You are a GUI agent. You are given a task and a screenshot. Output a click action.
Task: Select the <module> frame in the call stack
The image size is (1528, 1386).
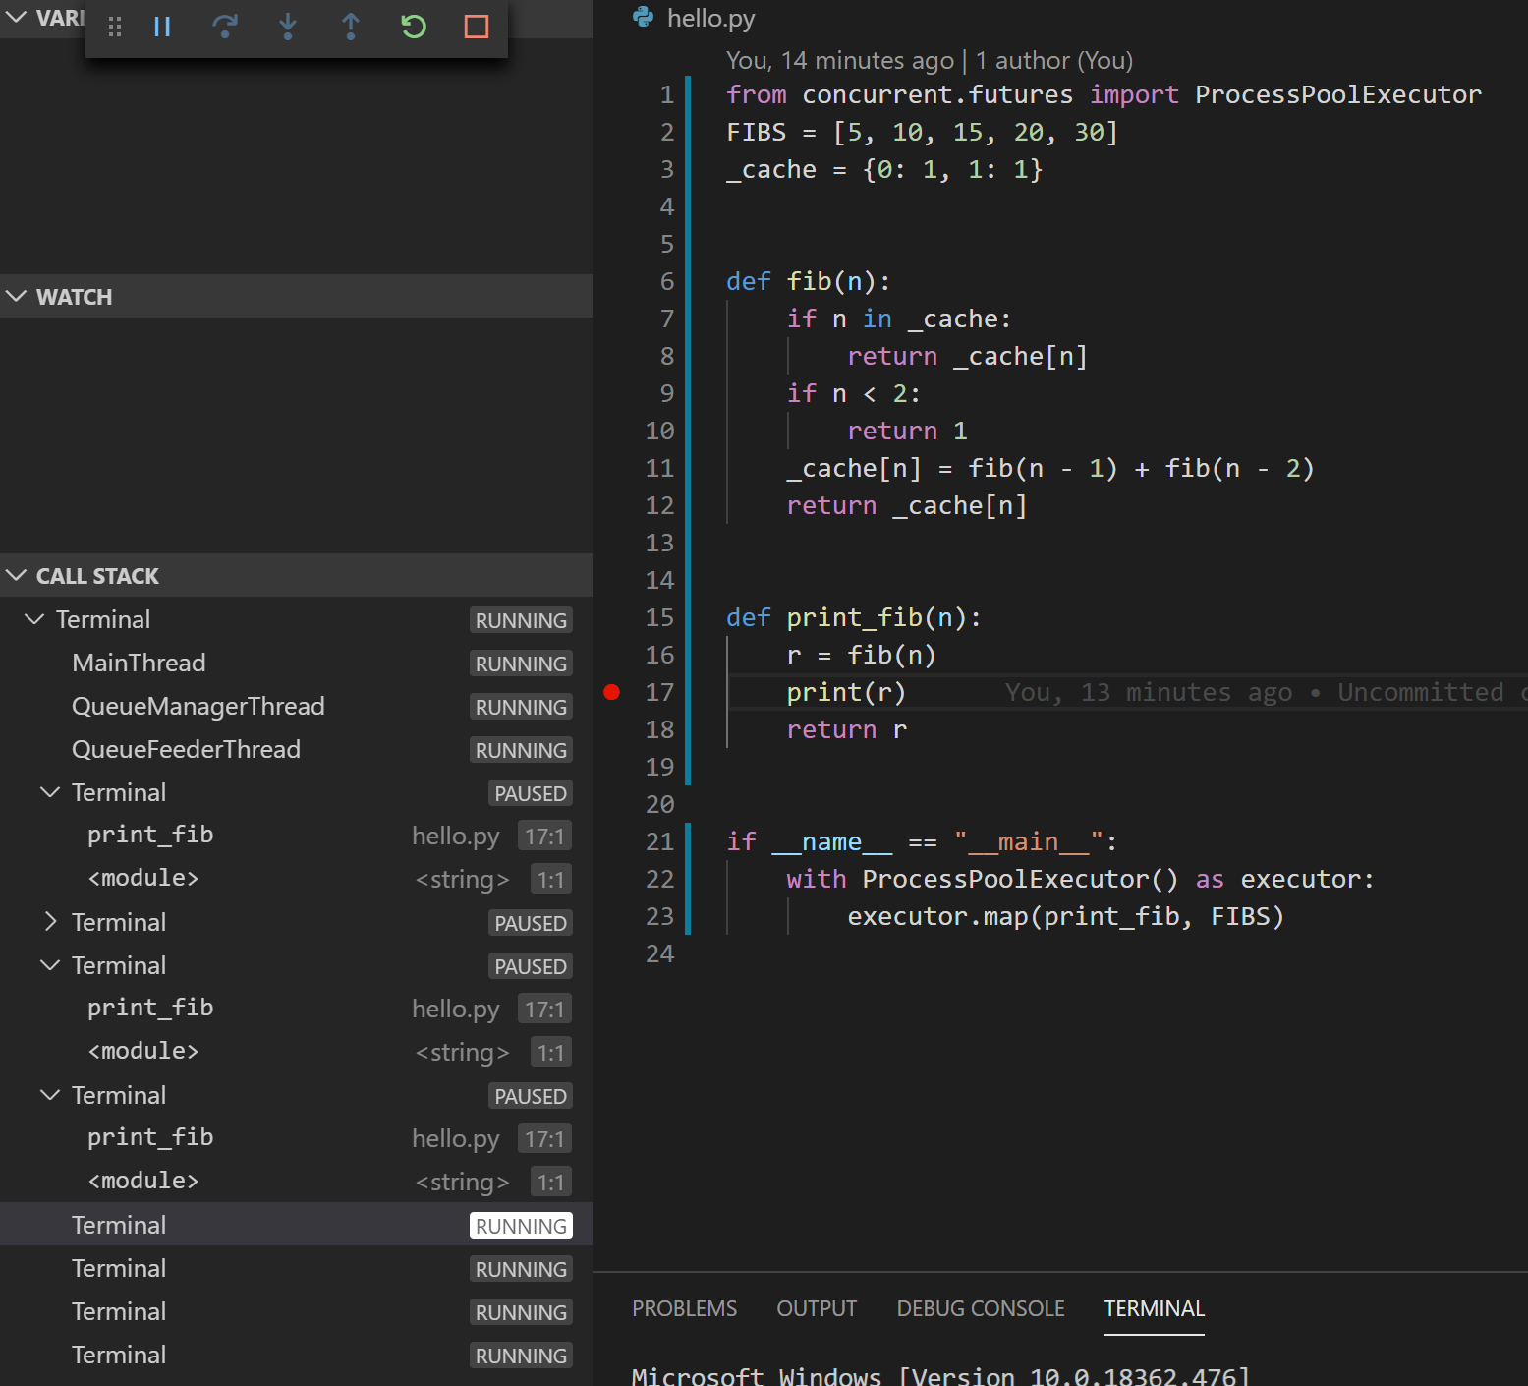142,878
